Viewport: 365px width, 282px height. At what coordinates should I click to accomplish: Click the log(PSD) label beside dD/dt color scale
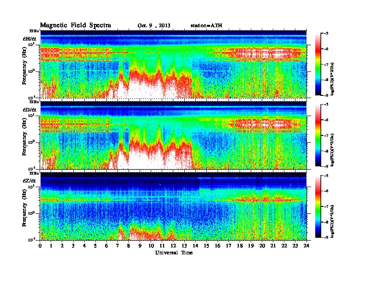(x=332, y=150)
